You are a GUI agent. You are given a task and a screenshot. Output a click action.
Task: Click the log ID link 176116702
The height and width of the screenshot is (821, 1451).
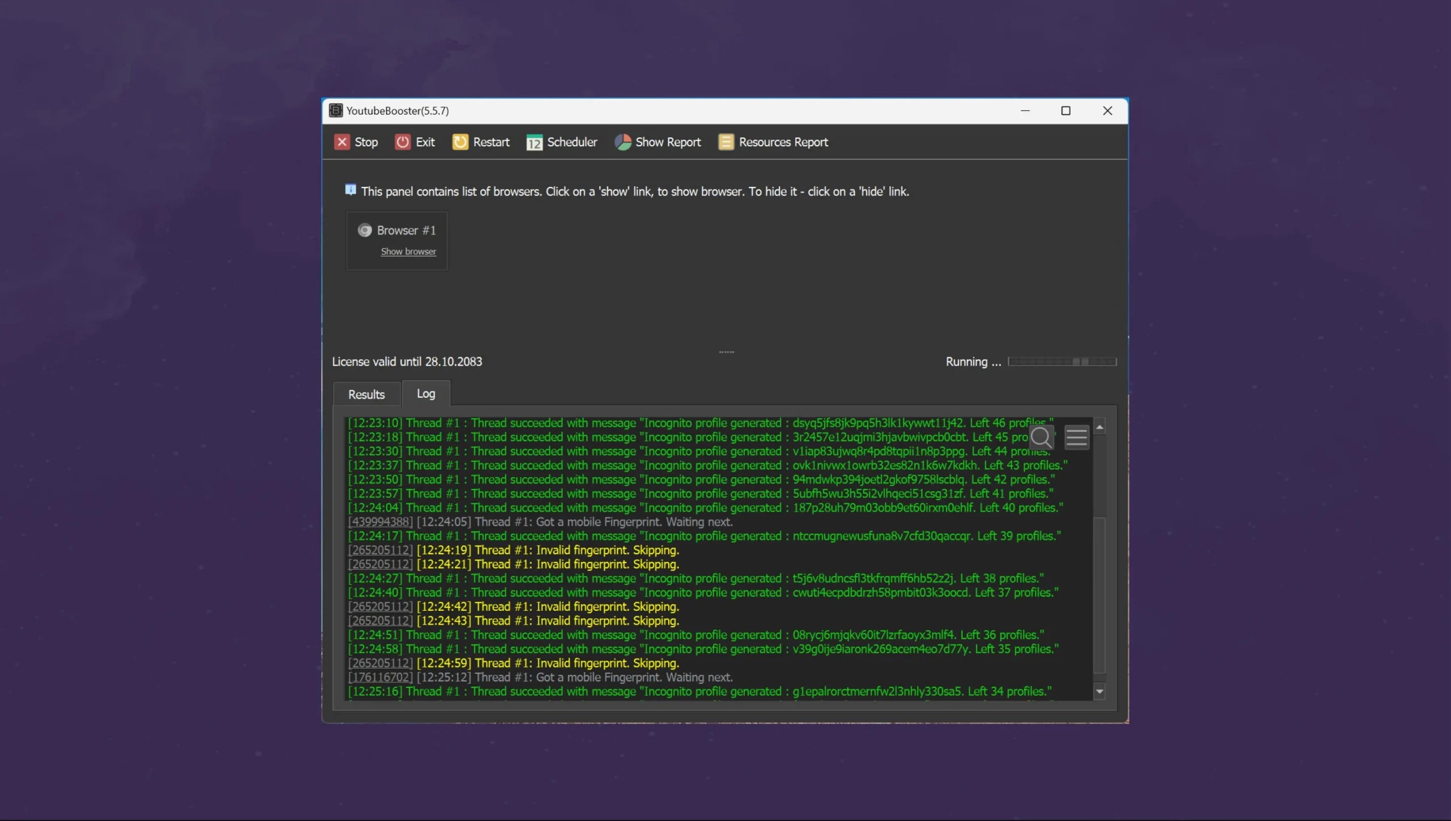380,677
